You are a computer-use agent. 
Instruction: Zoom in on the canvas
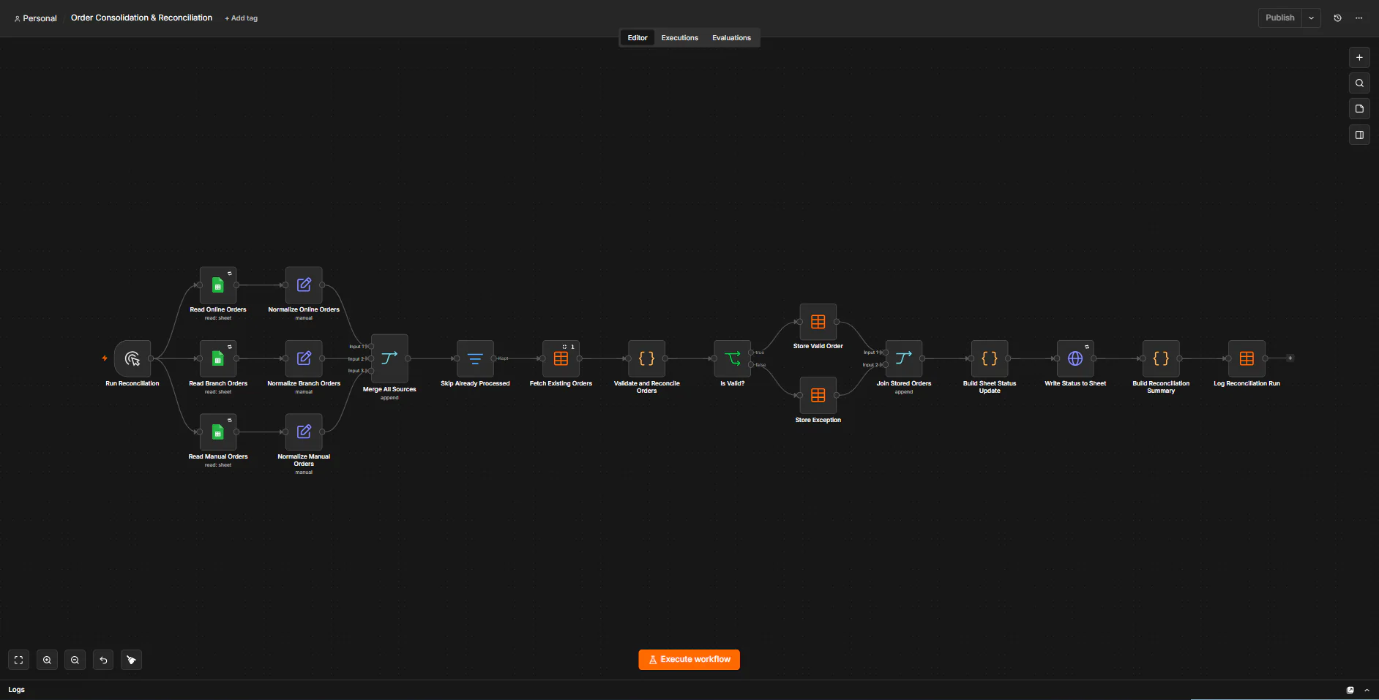click(47, 661)
